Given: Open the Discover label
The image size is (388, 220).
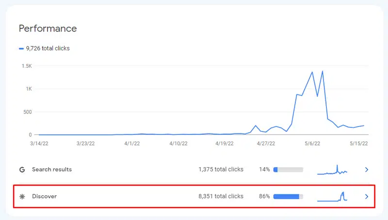Looking at the screenshot, I should [44, 196].
